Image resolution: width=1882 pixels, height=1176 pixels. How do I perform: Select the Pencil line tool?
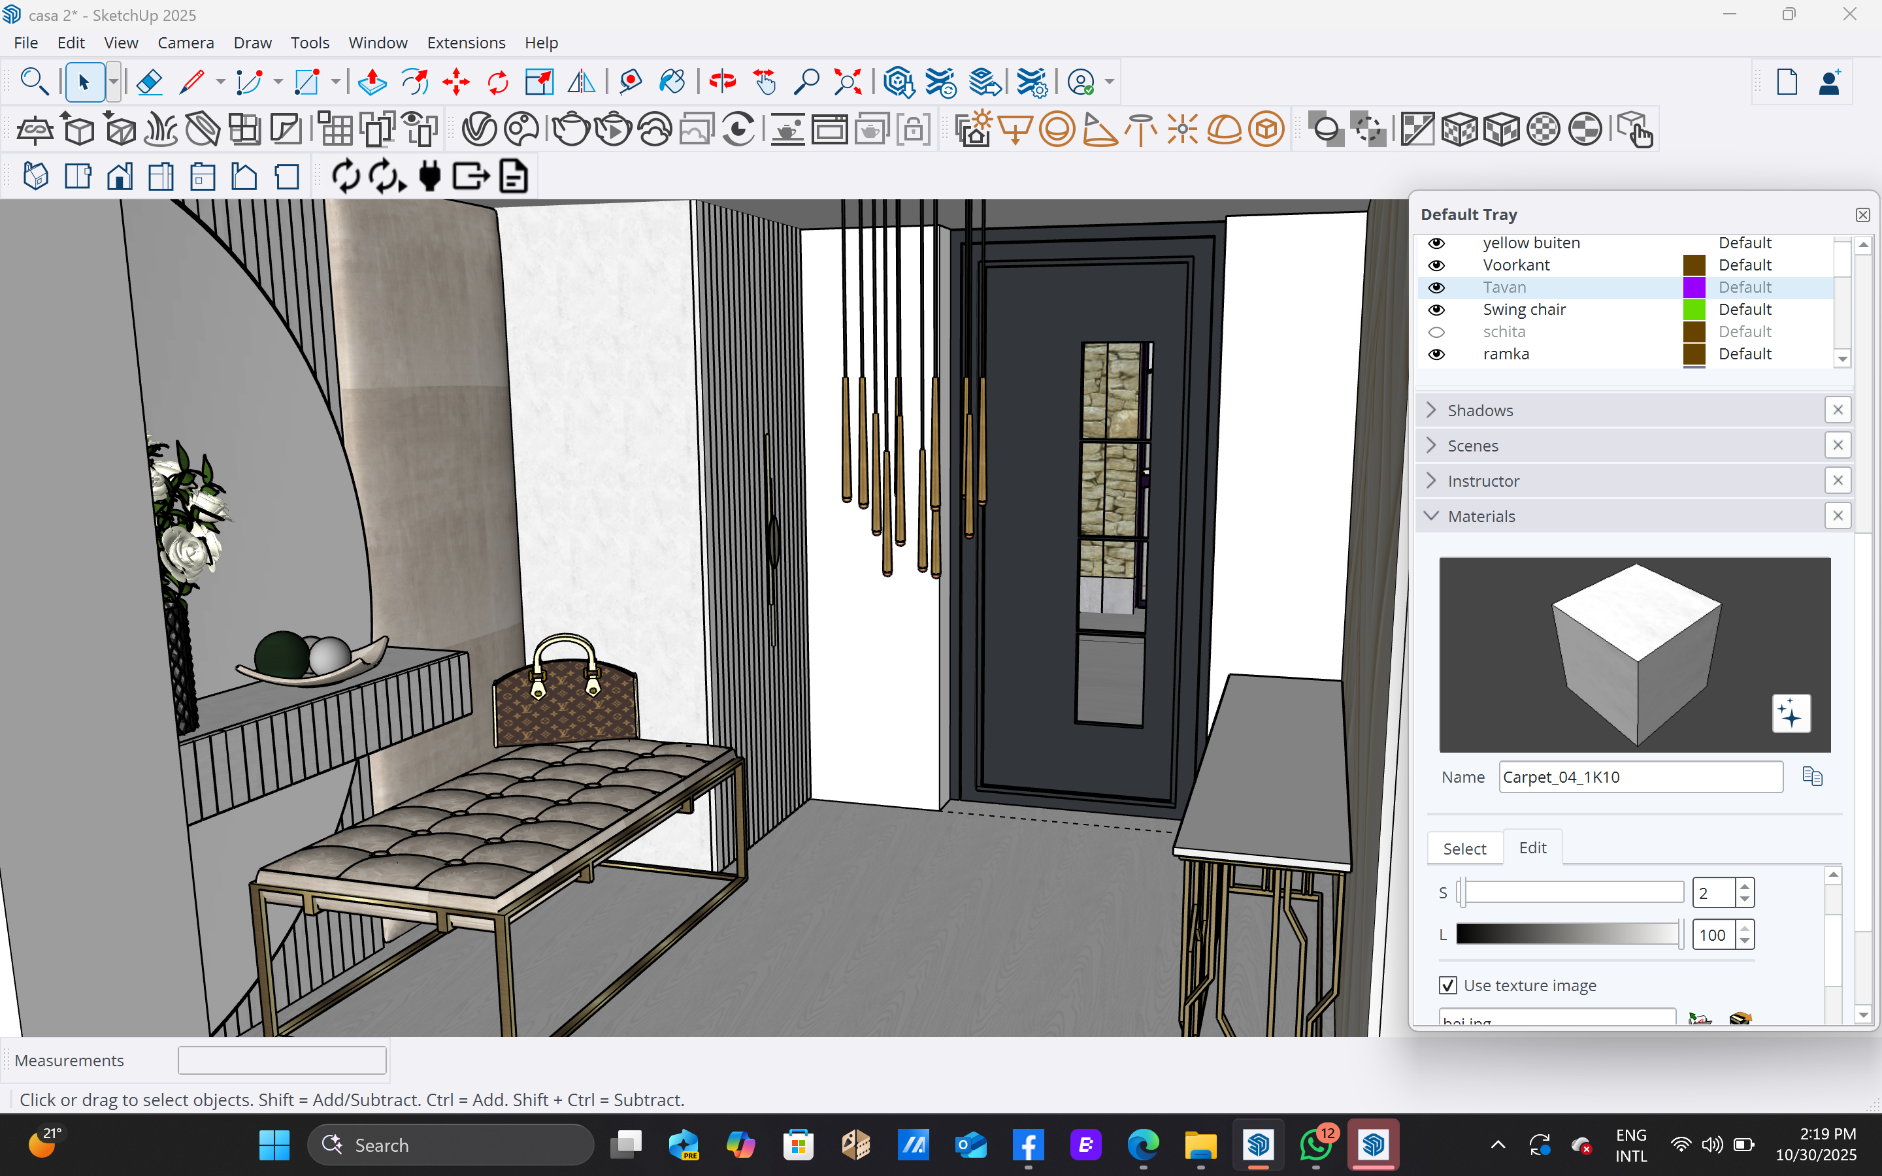[191, 82]
